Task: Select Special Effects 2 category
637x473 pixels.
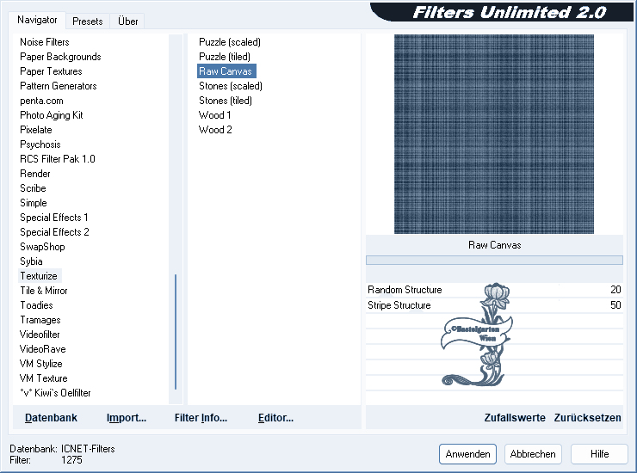Action: [x=54, y=232]
